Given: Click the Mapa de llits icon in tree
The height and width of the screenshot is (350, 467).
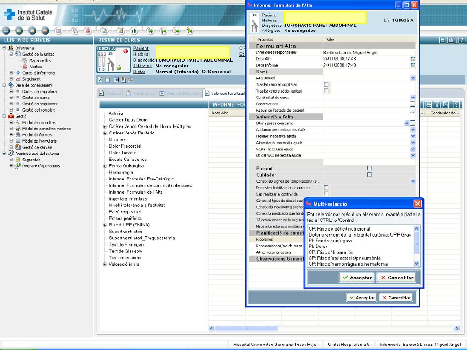Looking at the screenshot, I should [x=25, y=61].
